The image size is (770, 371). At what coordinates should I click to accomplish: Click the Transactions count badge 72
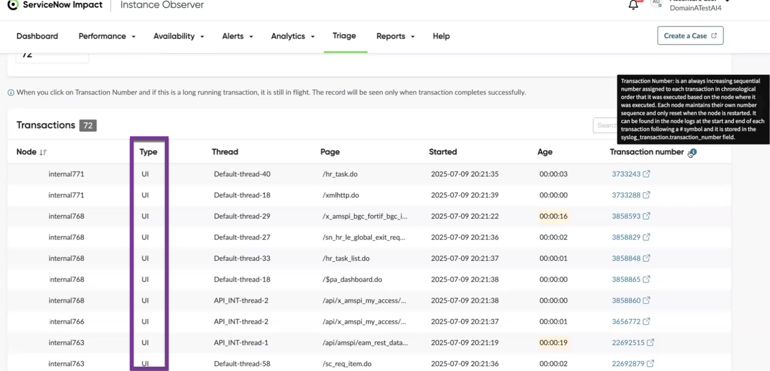pyautogui.click(x=88, y=125)
